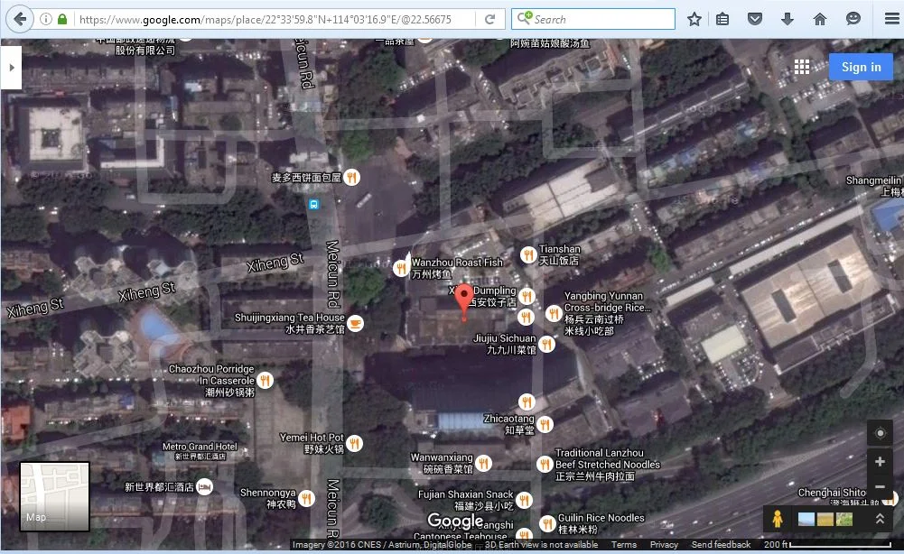Switch to Map view thumbnail

click(x=55, y=496)
